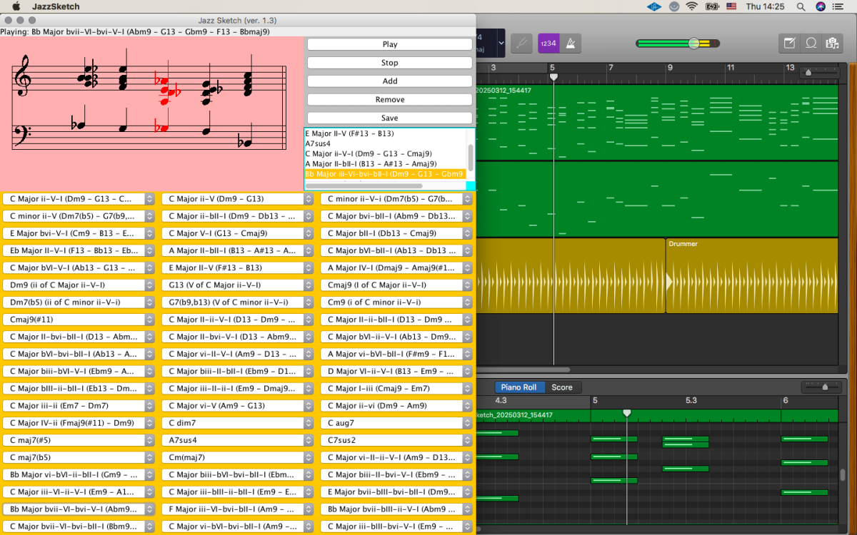The image size is (857, 535).
Task: Click the US flag input source icon
Action: coord(731,6)
